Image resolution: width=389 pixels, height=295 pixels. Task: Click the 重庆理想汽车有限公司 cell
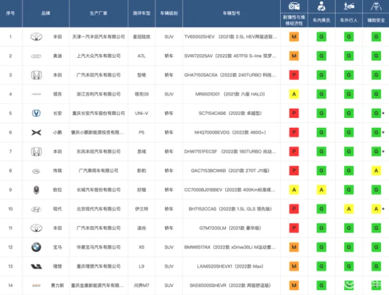(98, 266)
